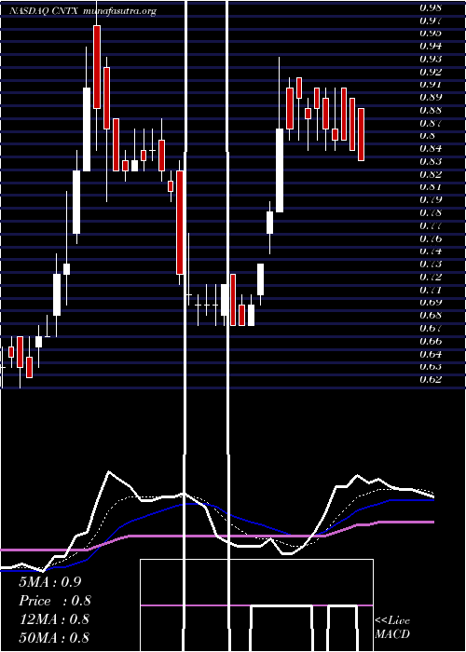Click the '<<Live MACD' label
The width and height of the screenshot is (466, 652).
click(x=392, y=628)
